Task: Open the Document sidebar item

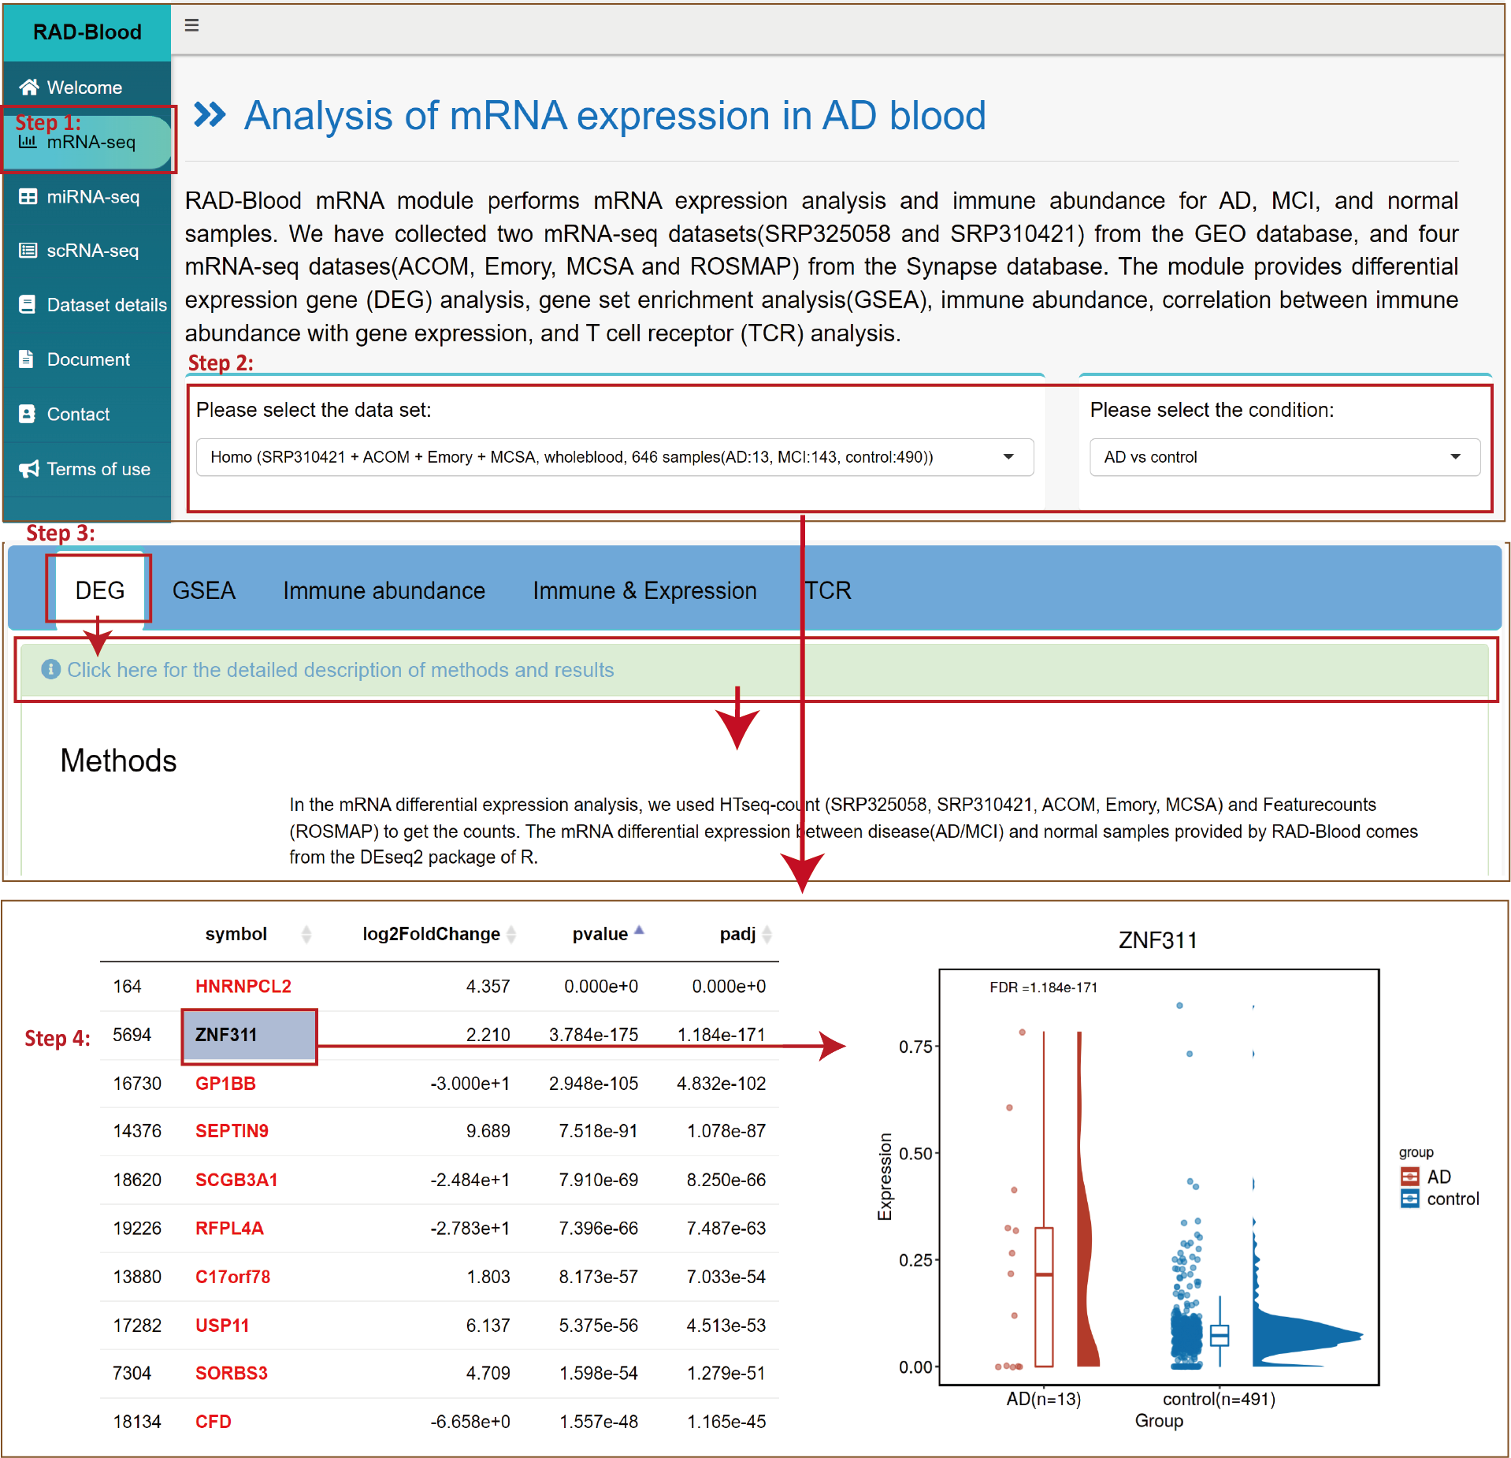Action: click(x=87, y=359)
